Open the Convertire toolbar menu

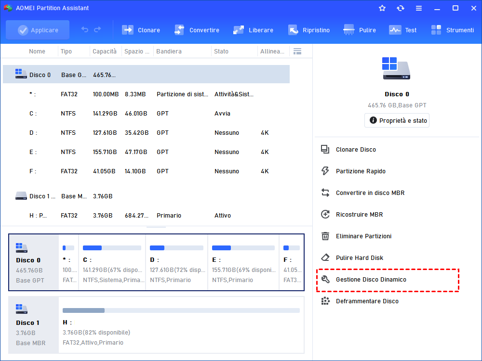(x=197, y=30)
